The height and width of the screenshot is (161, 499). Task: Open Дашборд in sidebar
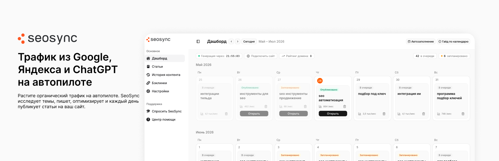coord(165,58)
